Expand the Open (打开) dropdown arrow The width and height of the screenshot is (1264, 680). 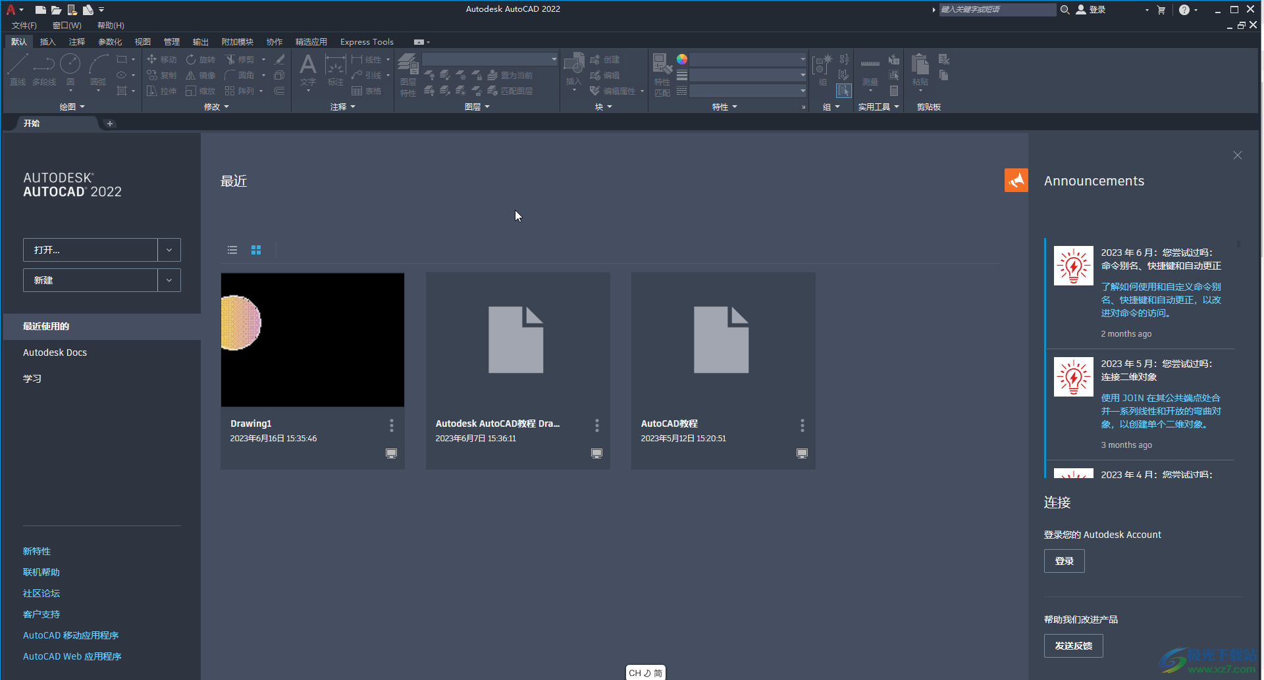[169, 250]
